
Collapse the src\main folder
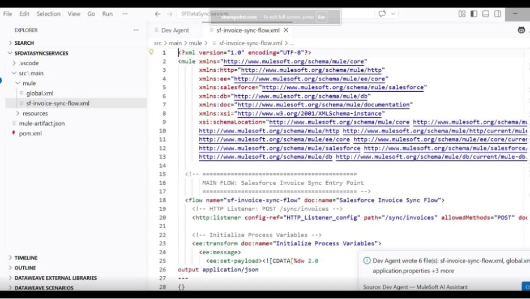pyautogui.click(x=31, y=73)
